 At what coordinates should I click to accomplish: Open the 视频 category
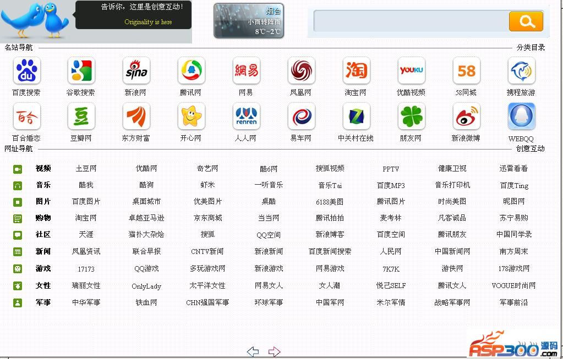[43, 169]
